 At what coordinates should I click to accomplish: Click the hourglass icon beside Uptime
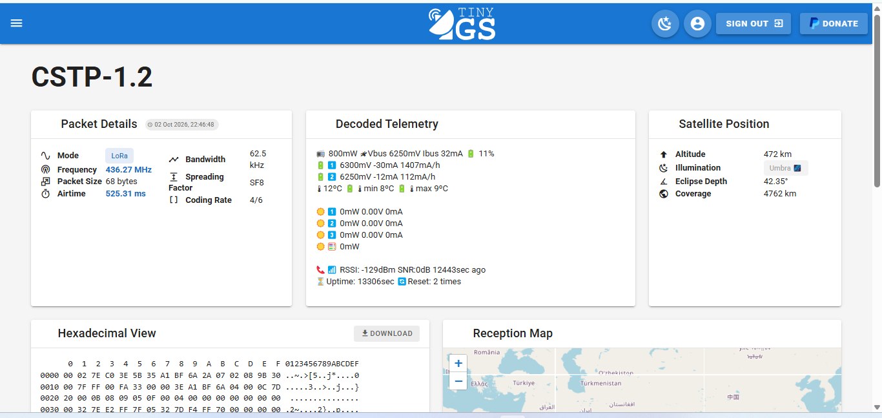[x=321, y=282]
